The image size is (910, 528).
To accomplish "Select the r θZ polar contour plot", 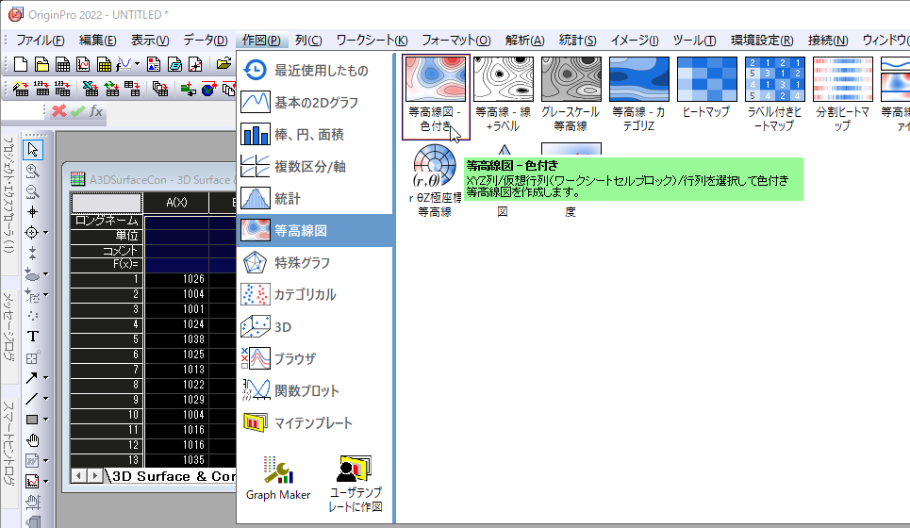I will pos(435,181).
